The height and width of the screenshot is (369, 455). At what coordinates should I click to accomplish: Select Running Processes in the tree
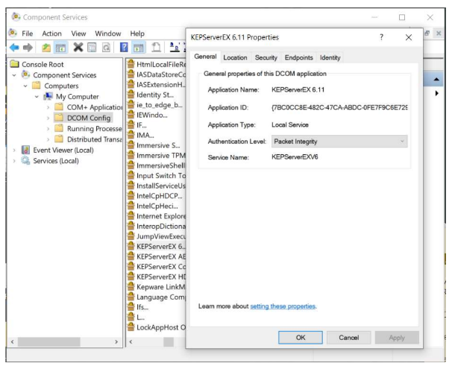pyautogui.click(x=94, y=128)
